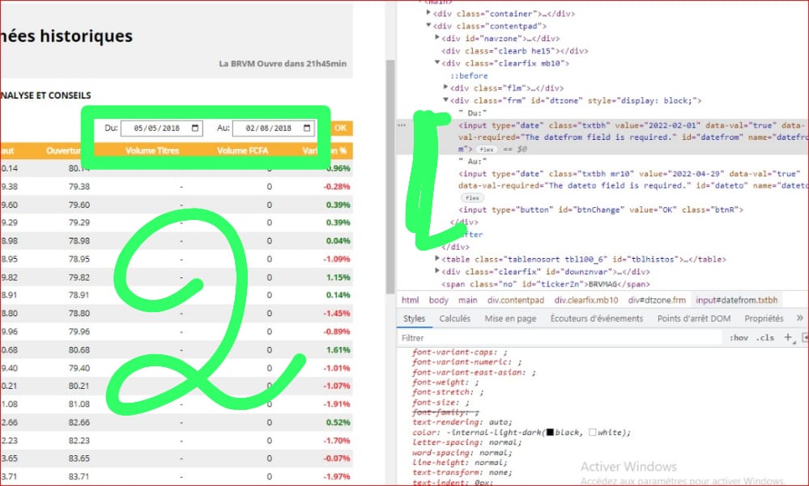Click black color swatch in color property
This screenshot has height=486, width=809.
(x=550, y=433)
